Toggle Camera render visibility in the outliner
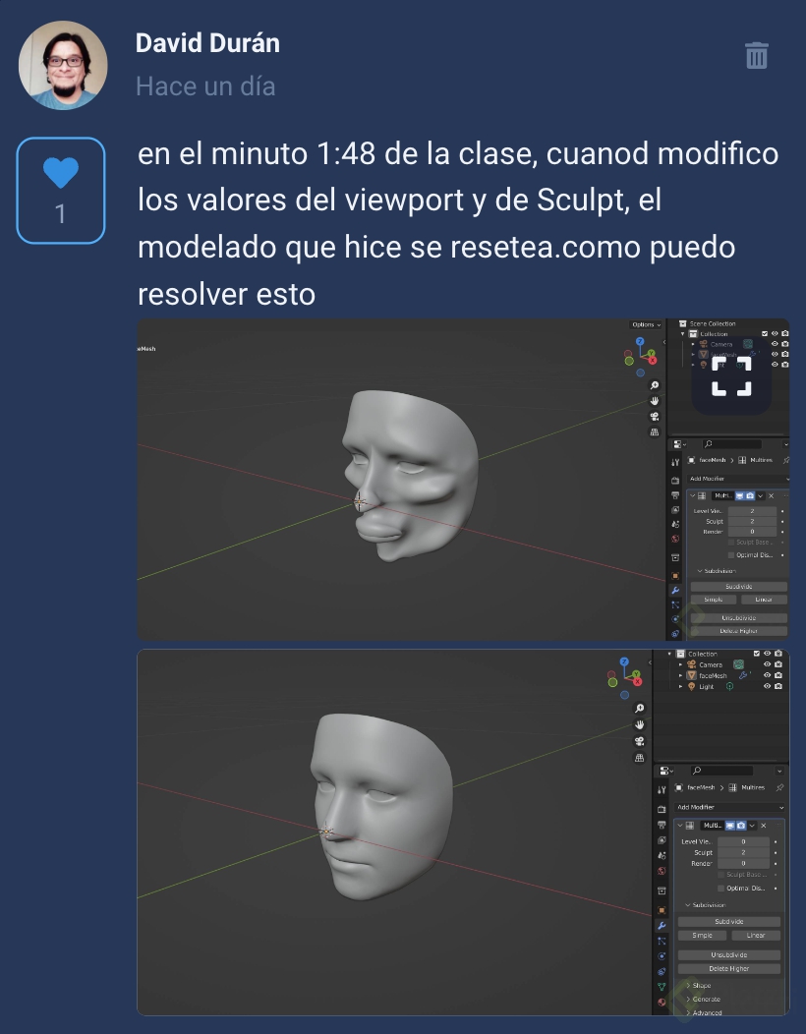The height and width of the screenshot is (1034, 806). pos(777,664)
